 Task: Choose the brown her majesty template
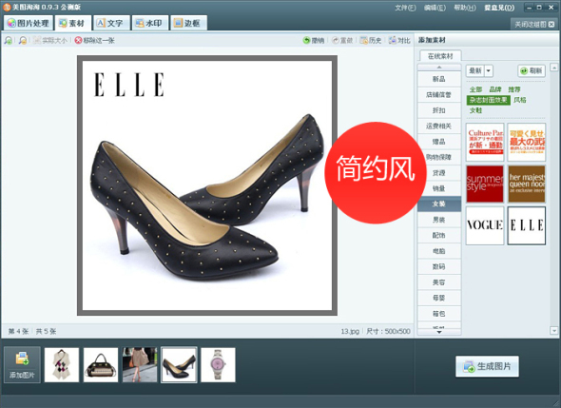527,184
